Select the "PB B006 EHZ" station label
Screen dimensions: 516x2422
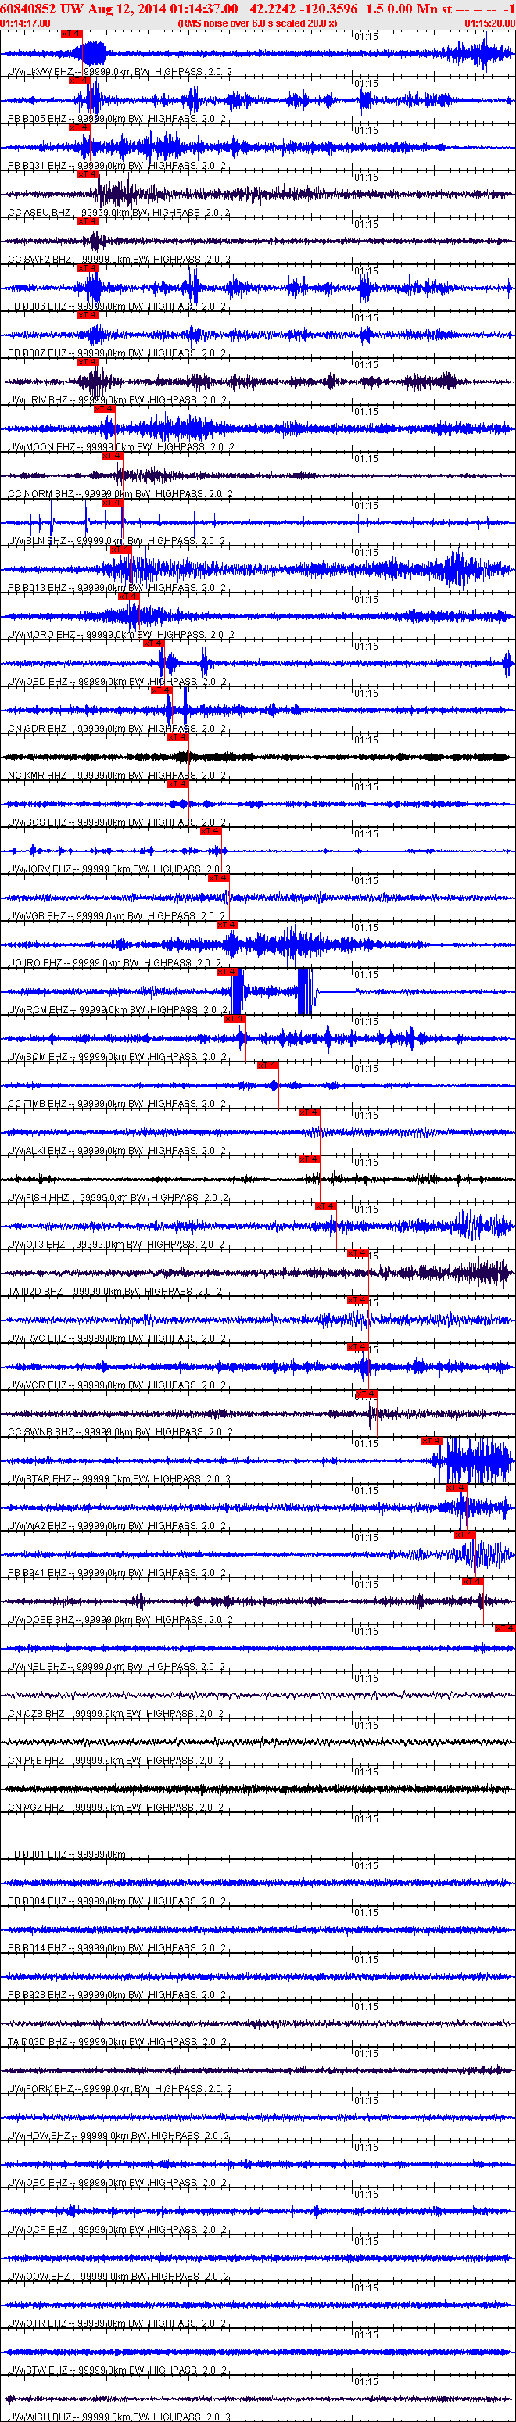pyautogui.click(x=38, y=306)
